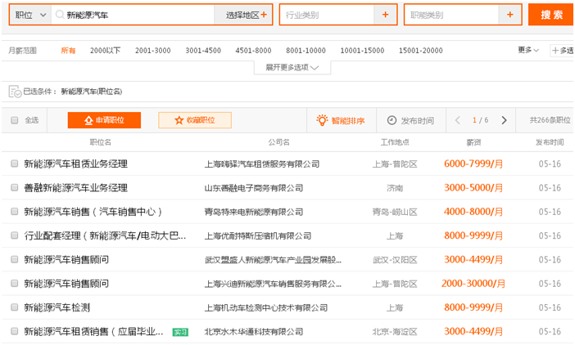The height and width of the screenshot is (345, 575).
Task: Click the 收藏职位 favorite button
Action: [194, 120]
